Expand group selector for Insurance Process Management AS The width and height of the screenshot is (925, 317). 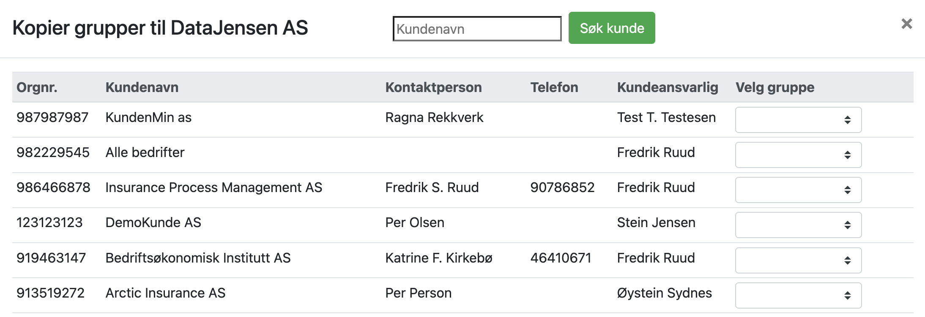tap(798, 190)
